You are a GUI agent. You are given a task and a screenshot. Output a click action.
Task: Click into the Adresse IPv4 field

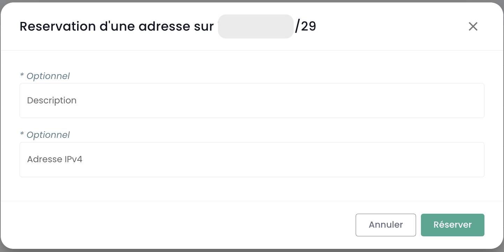pos(252,159)
